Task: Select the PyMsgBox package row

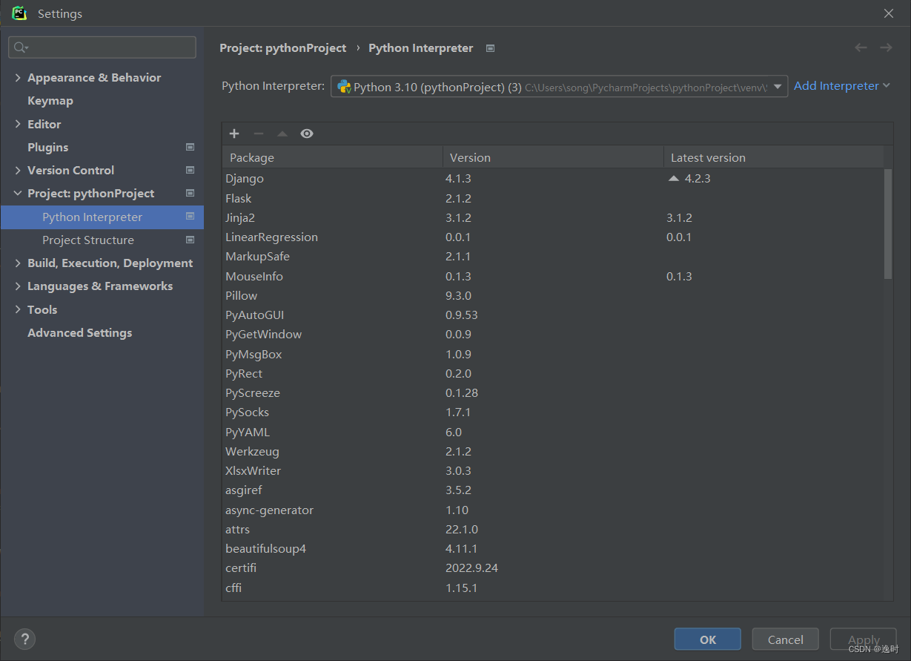Action: (x=553, y=354)
